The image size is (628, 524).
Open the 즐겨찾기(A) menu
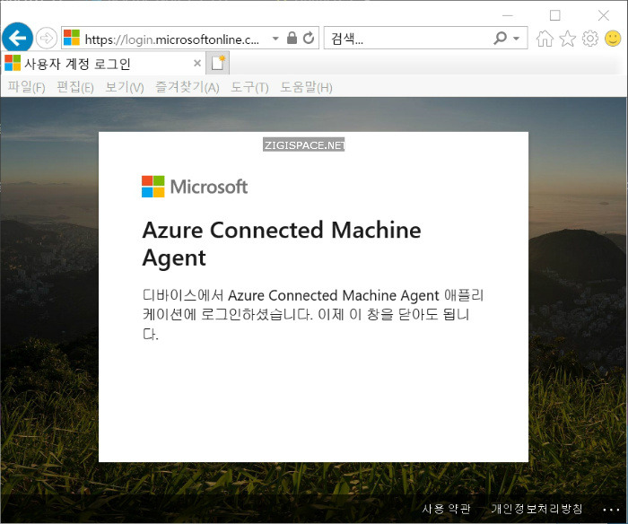pyautogui.click(x=187, y=87)
